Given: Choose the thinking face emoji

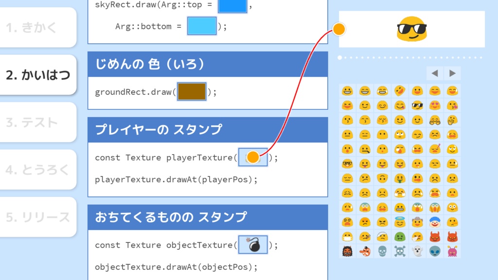Looking at the screenshot, I should [x=452, y=120].
